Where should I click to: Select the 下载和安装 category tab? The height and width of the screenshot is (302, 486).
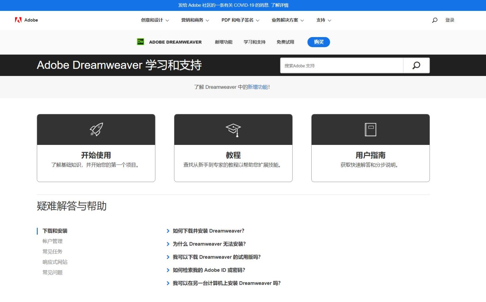(55, 231)
